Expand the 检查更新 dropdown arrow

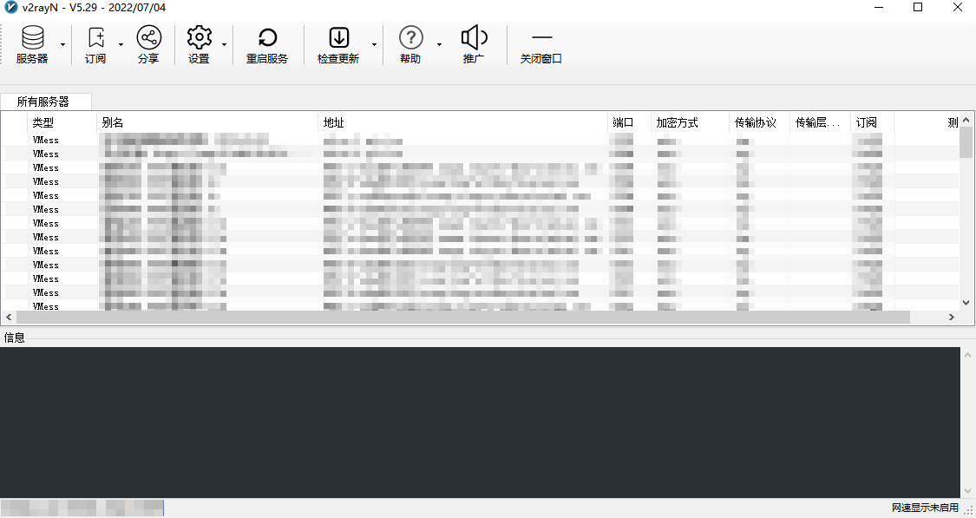pyautogui.click(x=374, y=45)
